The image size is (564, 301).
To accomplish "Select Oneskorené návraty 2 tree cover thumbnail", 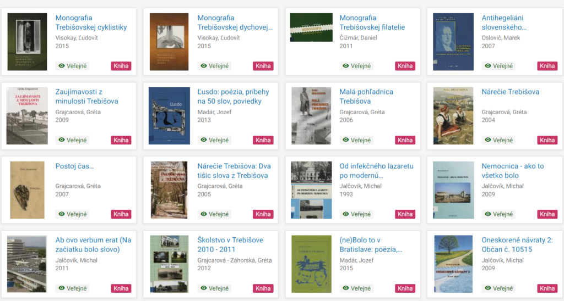I will click(453, 264).
